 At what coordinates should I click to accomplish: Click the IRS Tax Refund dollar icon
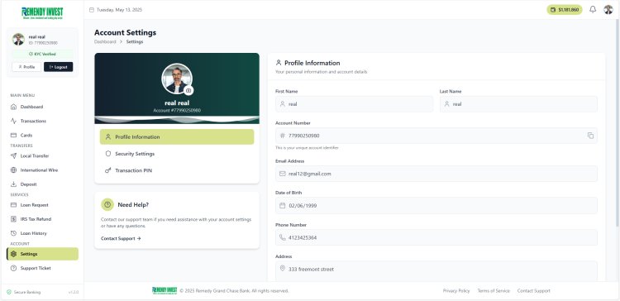(13, 219)
